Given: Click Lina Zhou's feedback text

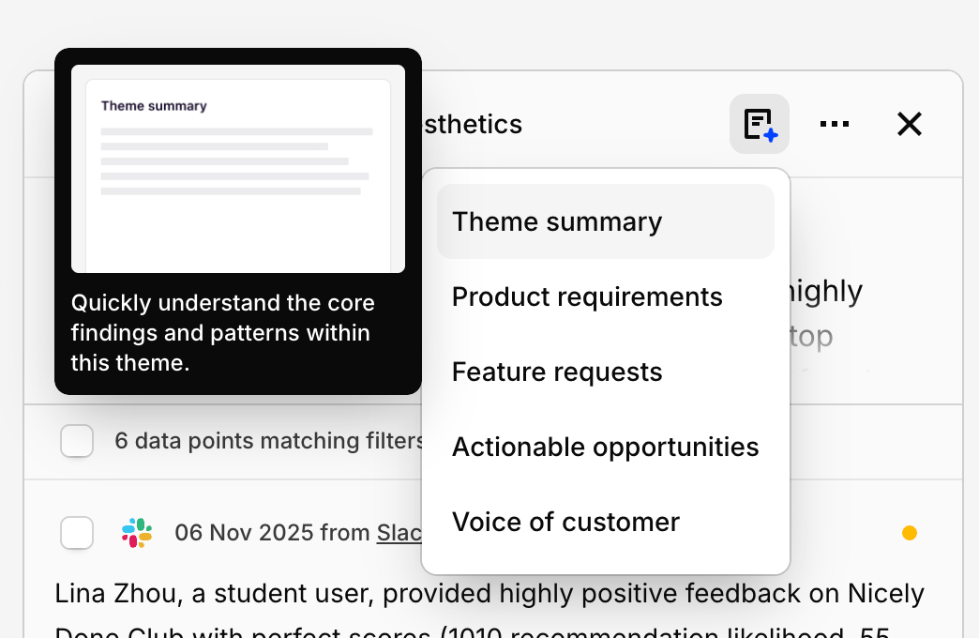Looking at the screenshot, I should (x=489, y=594).
